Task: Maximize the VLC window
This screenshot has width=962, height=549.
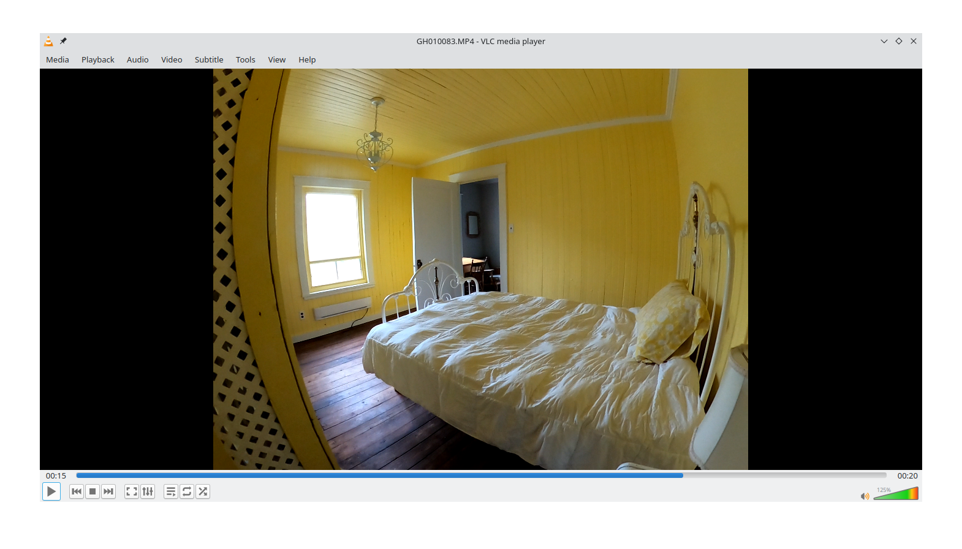Action: click(899, 41)
